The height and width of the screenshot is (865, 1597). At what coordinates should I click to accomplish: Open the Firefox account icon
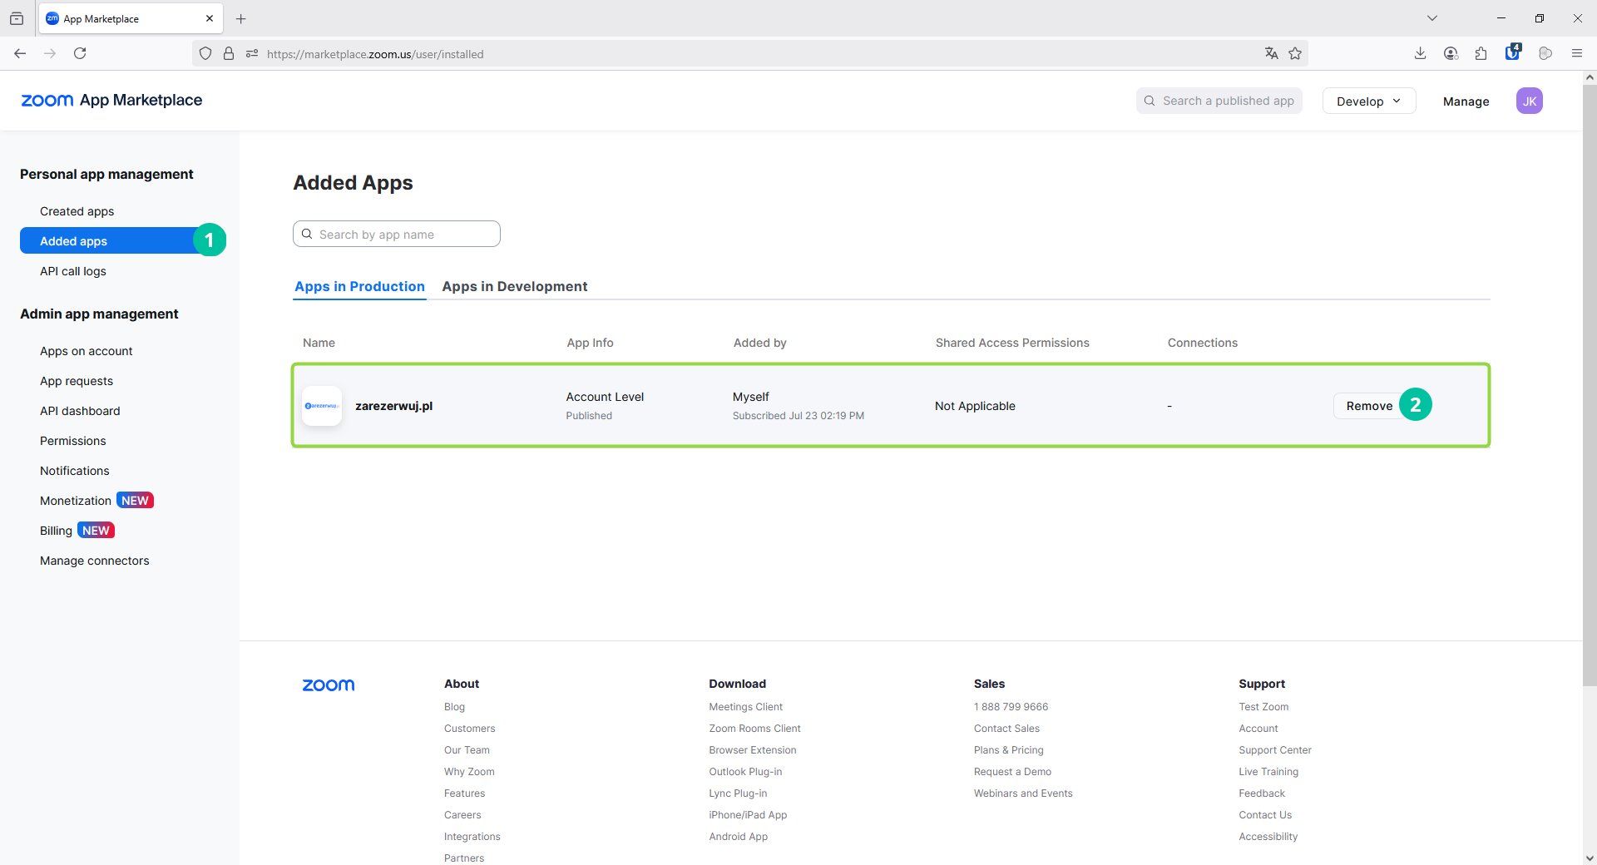(x=1451, y=53)
